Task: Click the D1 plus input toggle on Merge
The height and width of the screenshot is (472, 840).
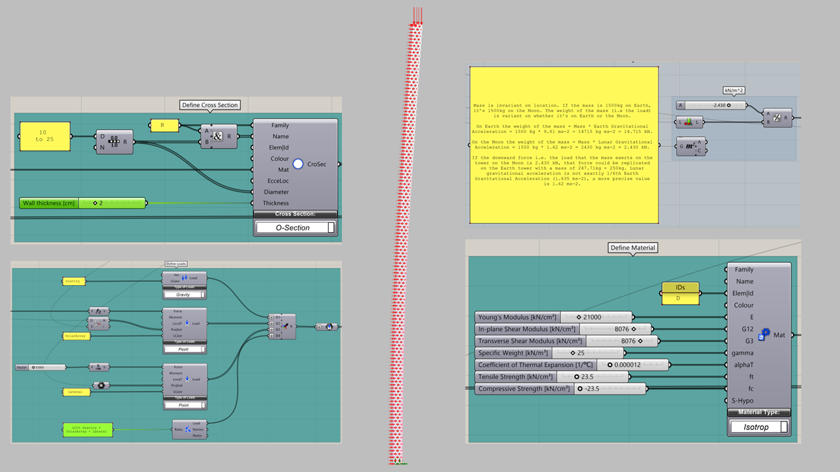Action: (270, 317)
